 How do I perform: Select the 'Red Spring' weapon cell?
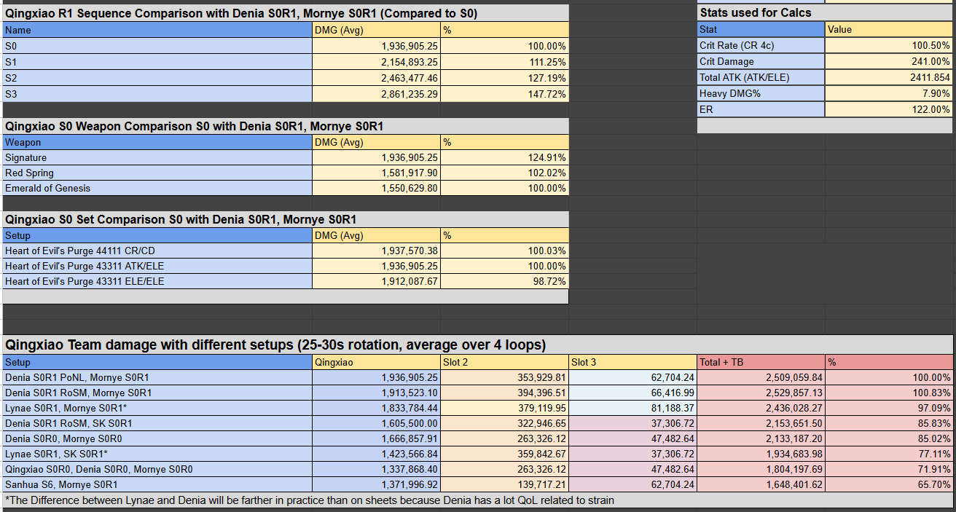[157, 173]
